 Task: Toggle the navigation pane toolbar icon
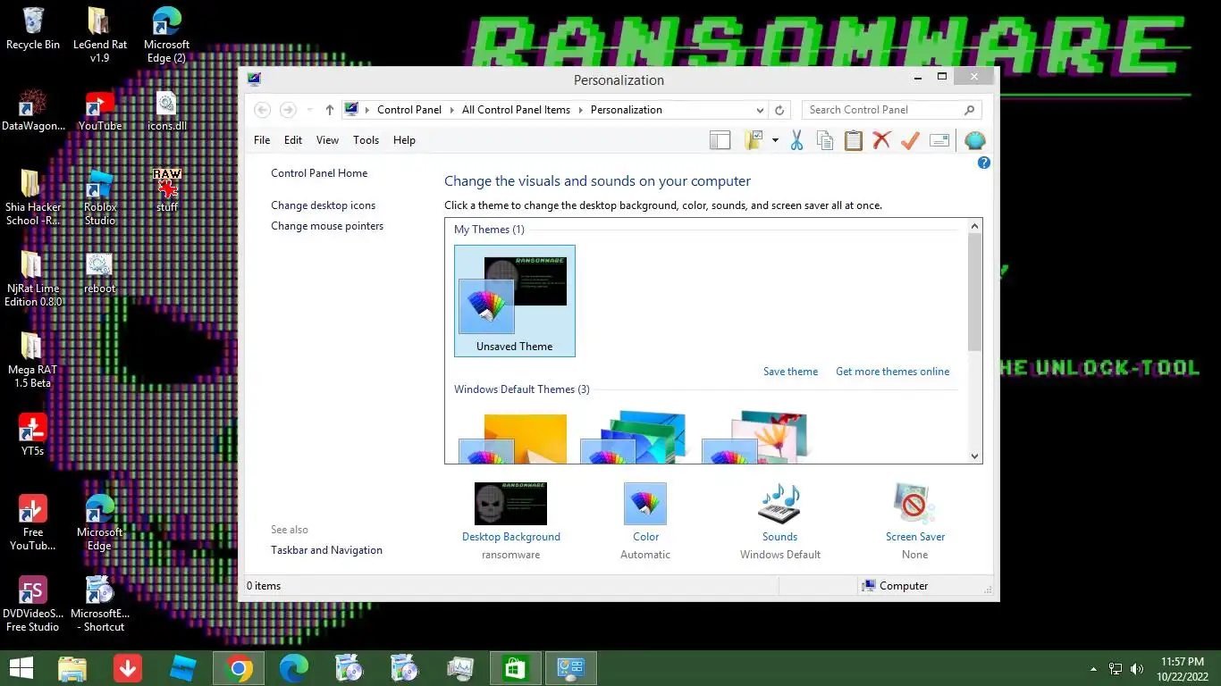tap(720, 140)
